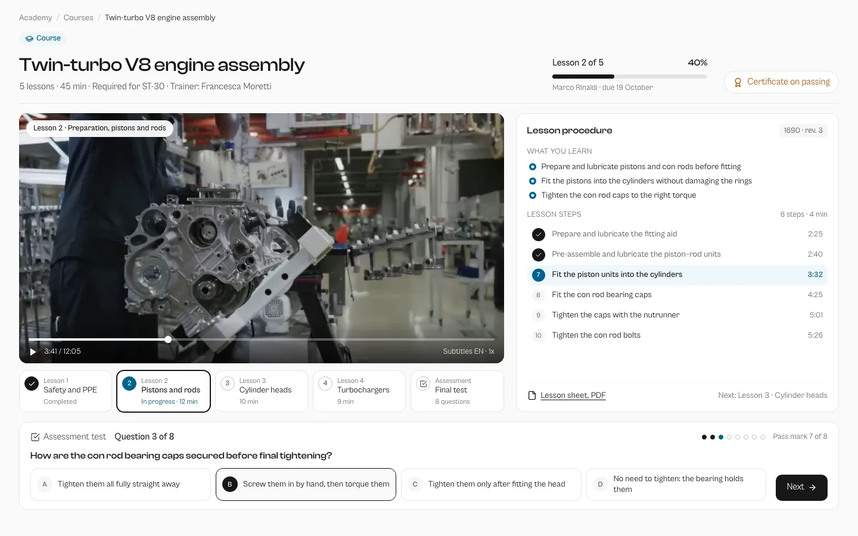This screenshot has height=536, width=858.
Task: Open Assessment Final test tab
Action: [x=457, y=391]
